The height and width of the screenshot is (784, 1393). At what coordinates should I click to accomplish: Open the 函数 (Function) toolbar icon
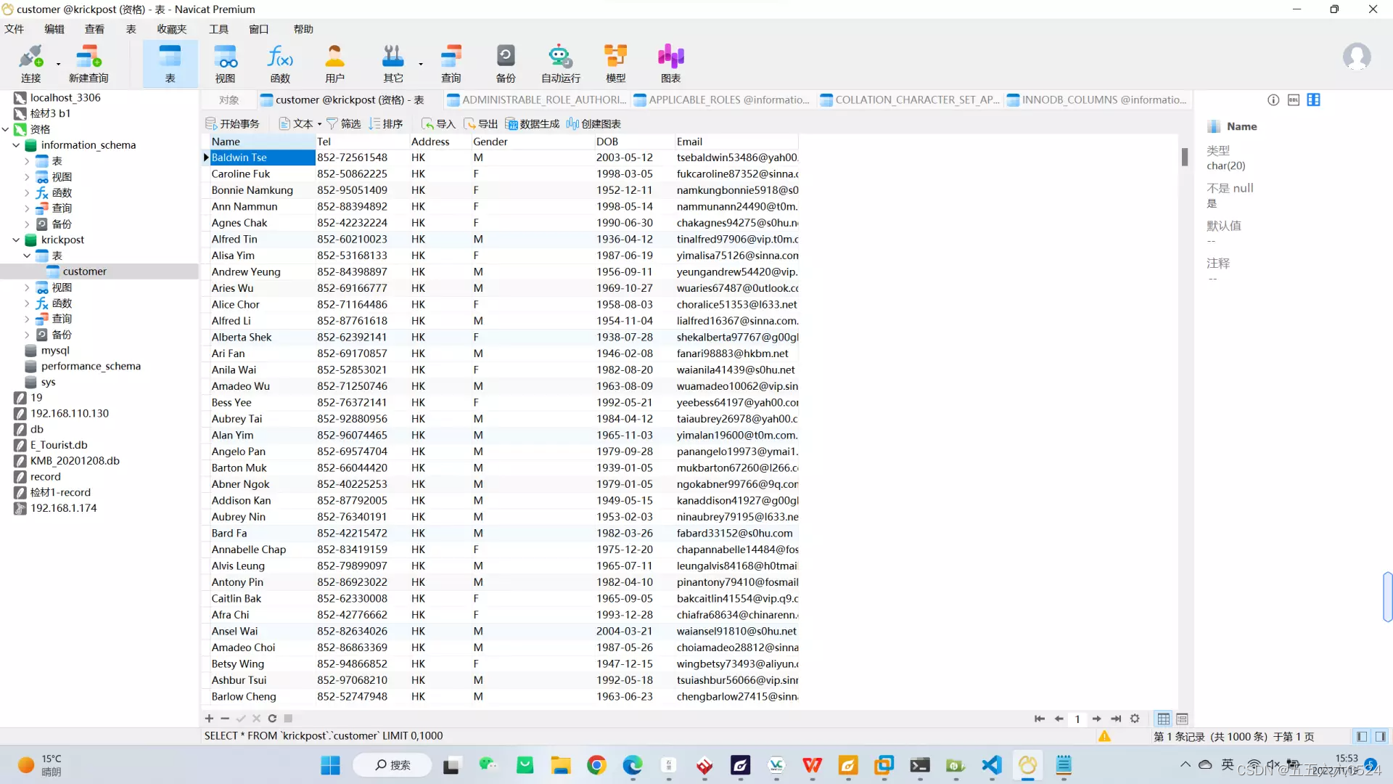tap(280, 63)
